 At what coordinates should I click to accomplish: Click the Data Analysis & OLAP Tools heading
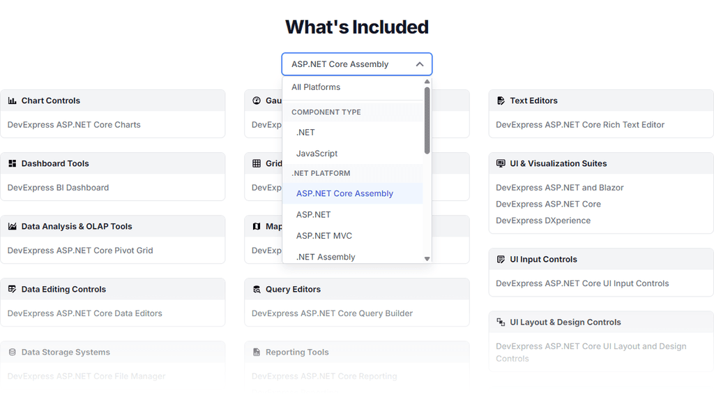(77, 226)
